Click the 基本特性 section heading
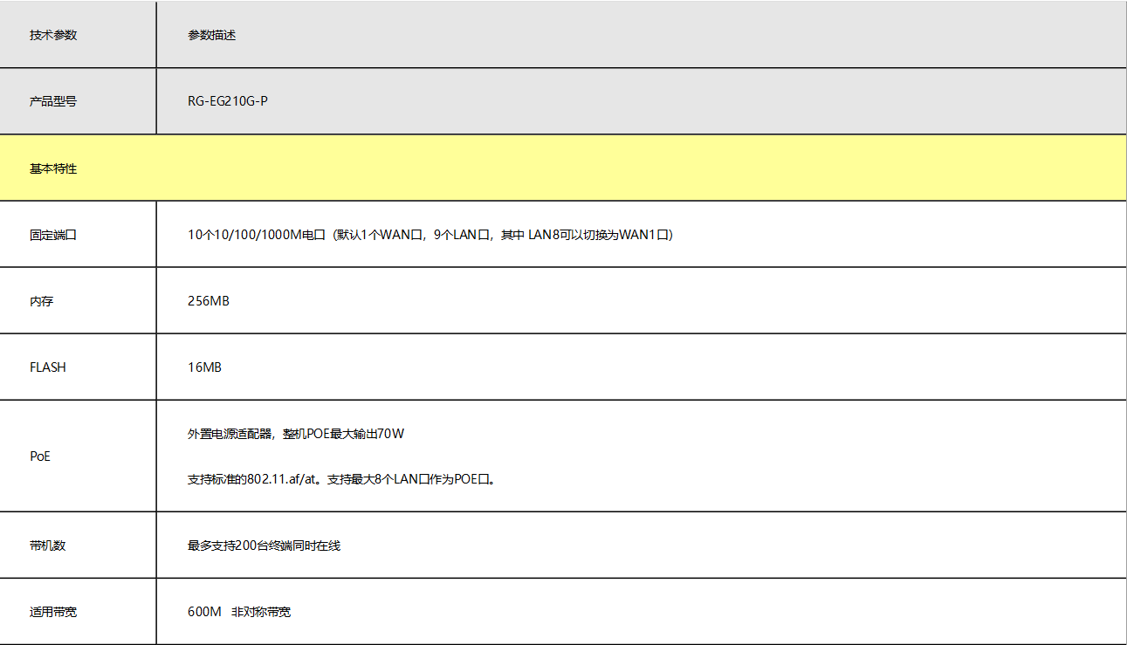 point(53,168)
